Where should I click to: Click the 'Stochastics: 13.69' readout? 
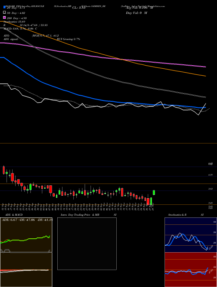(x=14, y=22)
